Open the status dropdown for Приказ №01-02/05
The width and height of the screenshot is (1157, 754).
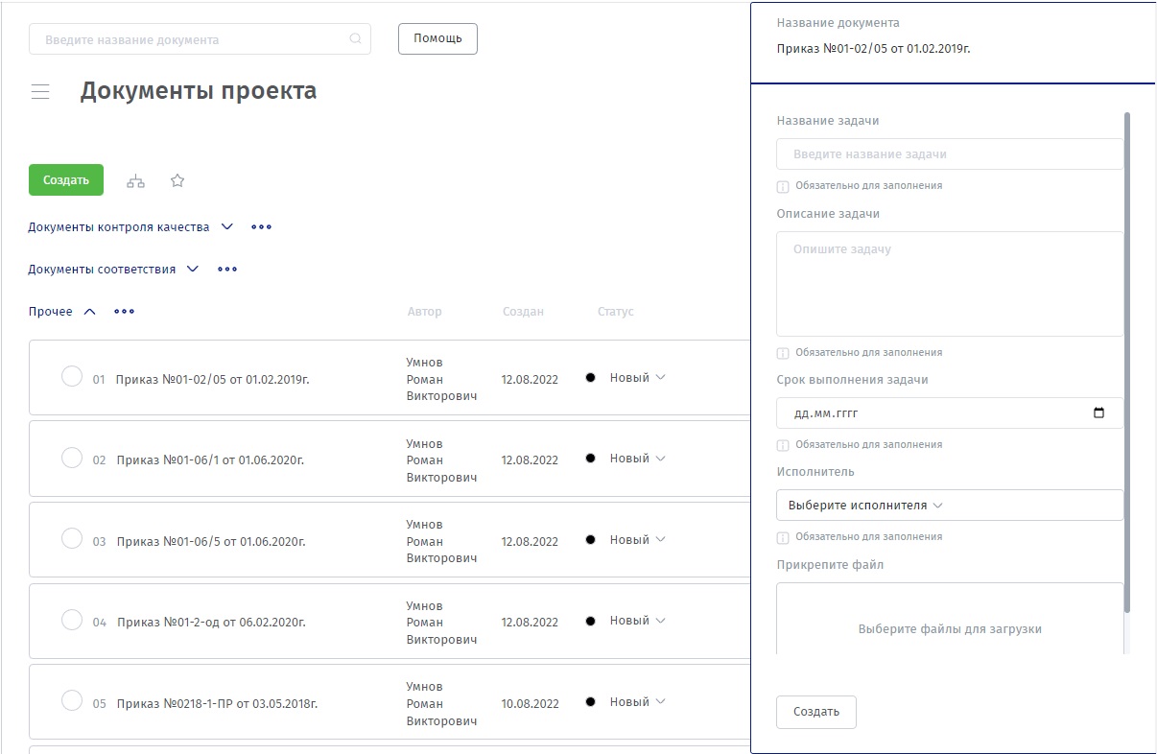(x=637, y=378)
